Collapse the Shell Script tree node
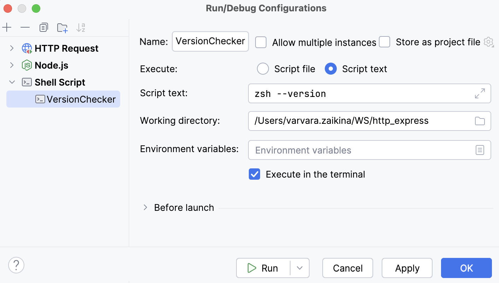Viewport: 499px width, 283px height. tap(12, 82)
